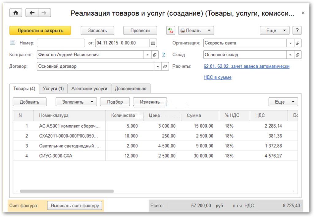Viewport: 314px width, 217px height.
Task: Click the Home icon button
Action: tap(16, 13)
